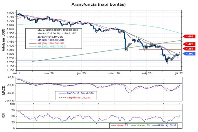This screenshot has height=132, width=198.
Task: Select the márc. 26. date axis label
Action: (115, 73)
